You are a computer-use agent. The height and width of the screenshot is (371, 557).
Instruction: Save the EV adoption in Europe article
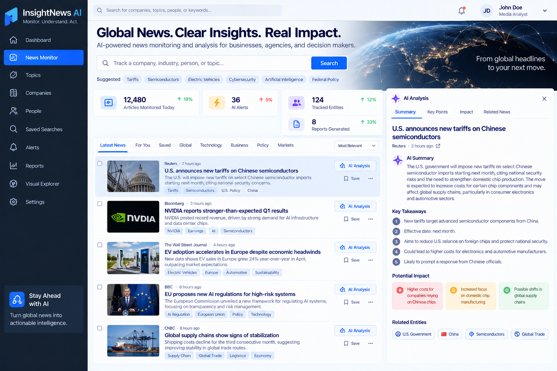pyautogui.click(x=352, y=260)
